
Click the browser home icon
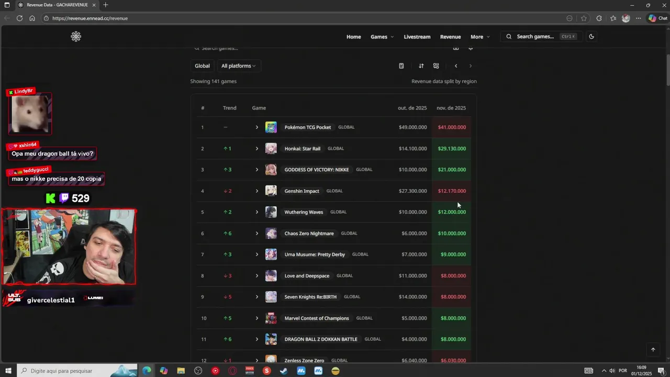32,18
